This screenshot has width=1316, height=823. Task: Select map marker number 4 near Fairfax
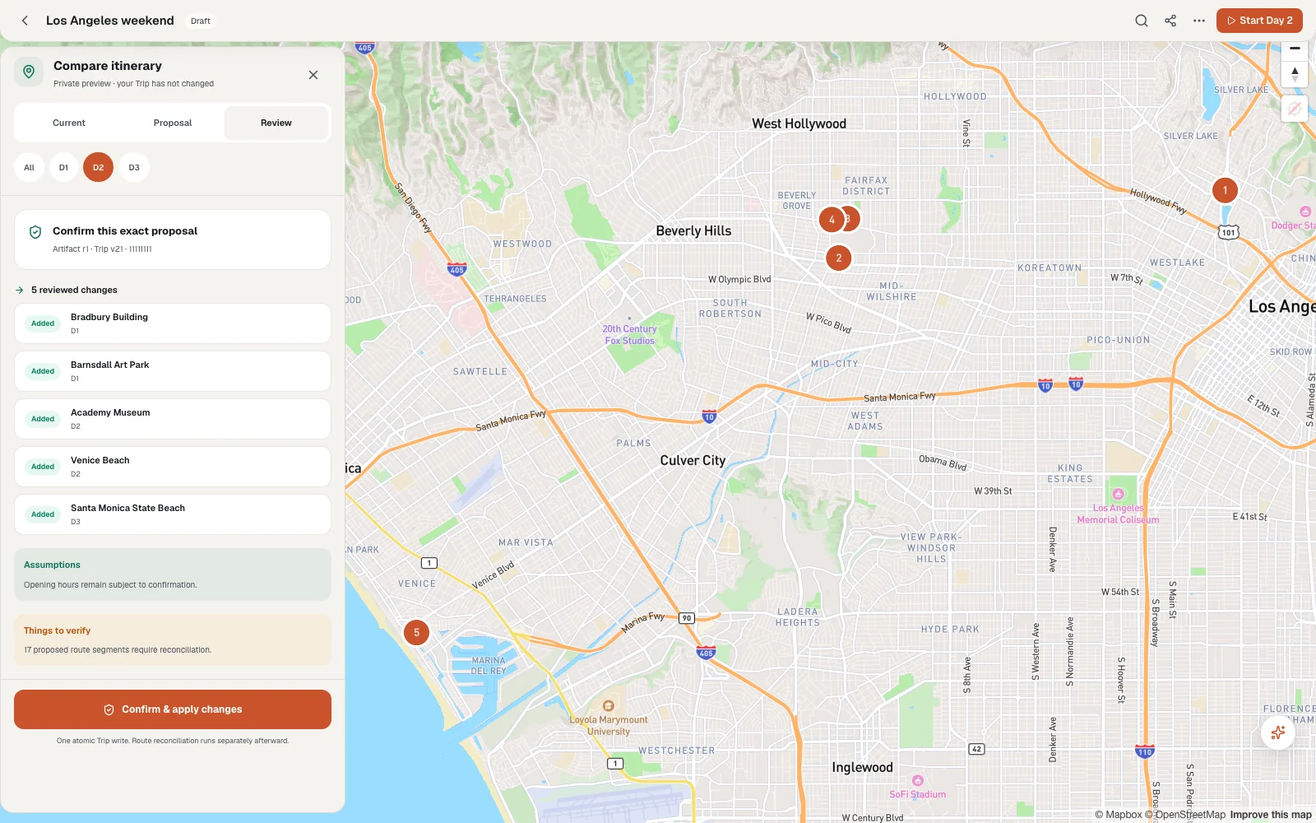pyautogui.click(x=832, y=220)
